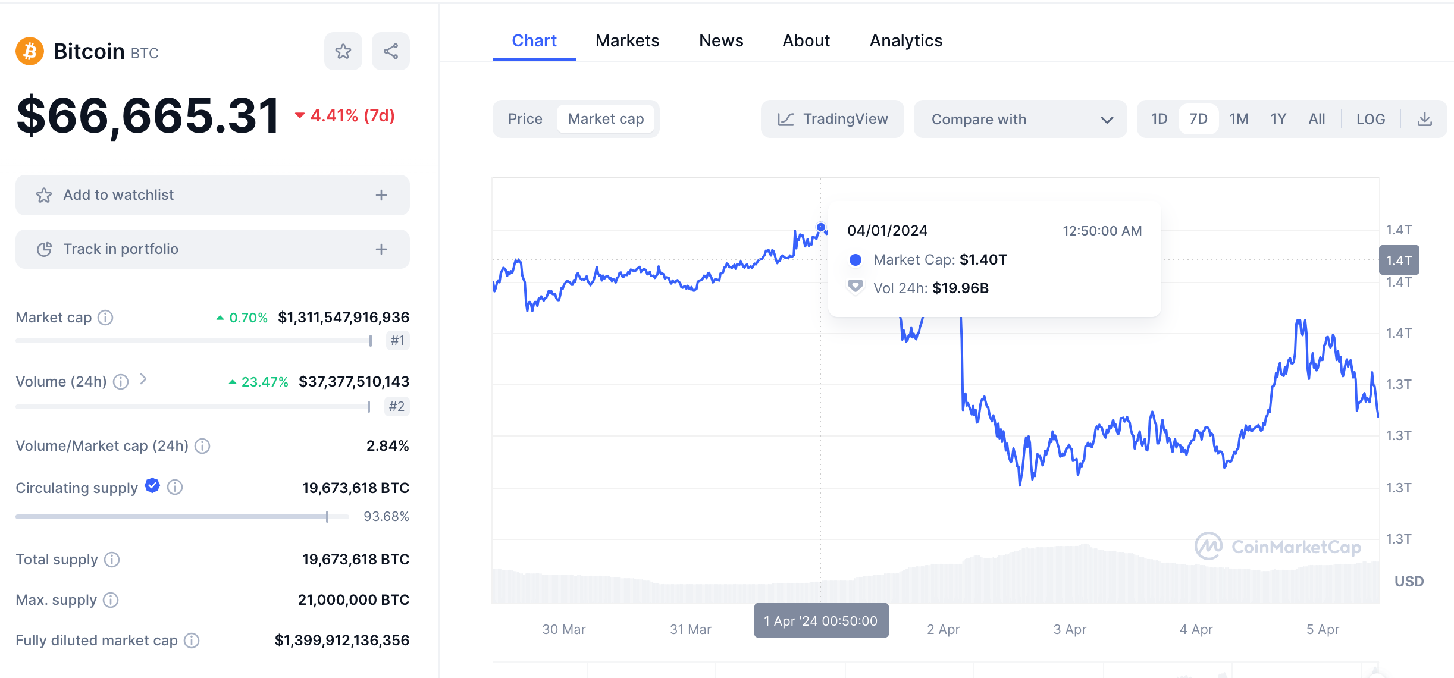The width and height of the screenshot is (1454, 678).
Task: Open the Analytics tab
Action: [x=905, y=40]
